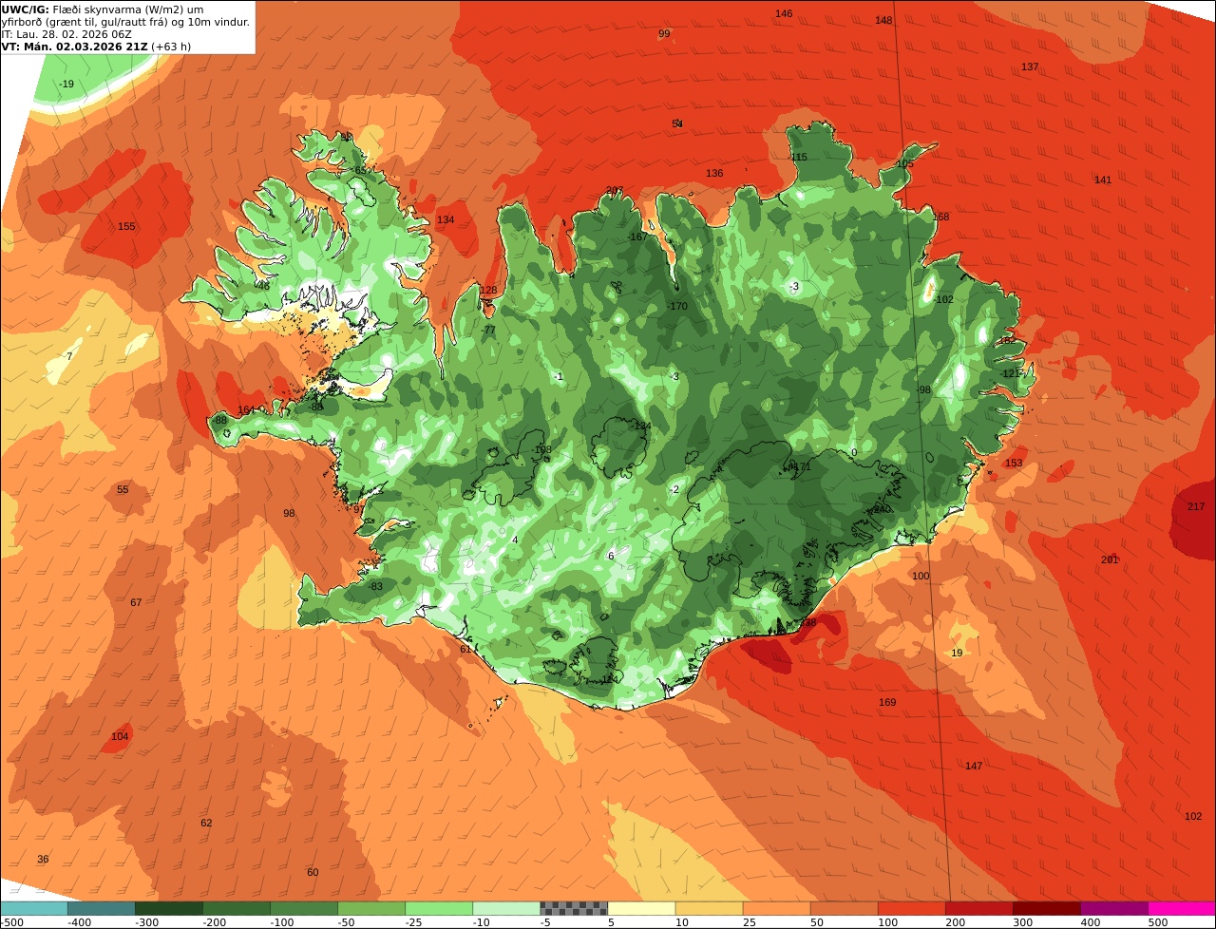Viewport: 1216px width, 929px height.
Task: Click legend swatch between 5 and 10
Action: click(x=641, y=908)
